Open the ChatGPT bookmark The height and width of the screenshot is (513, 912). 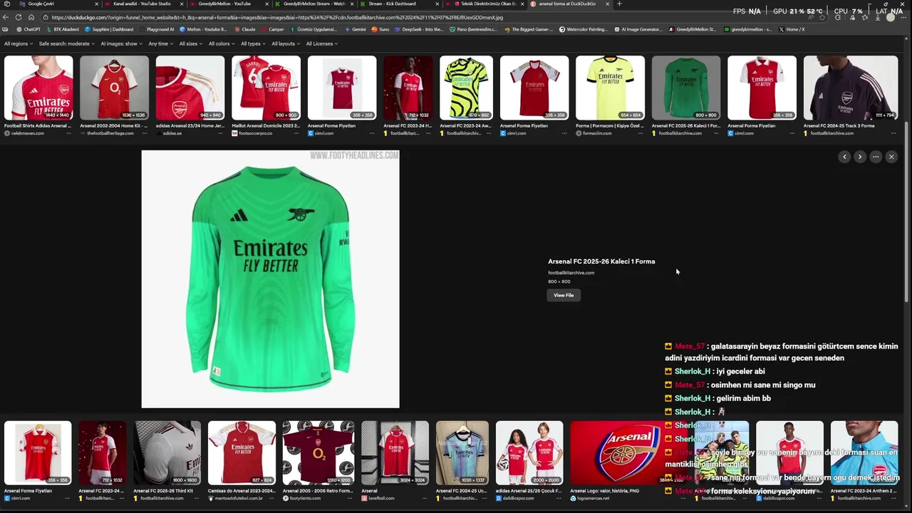tap(28, 29)
